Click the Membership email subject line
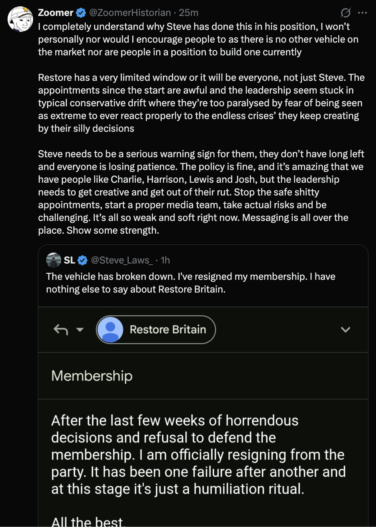This screenshot has width=376, height=527. pyautogui.click(x=92, y=376)
